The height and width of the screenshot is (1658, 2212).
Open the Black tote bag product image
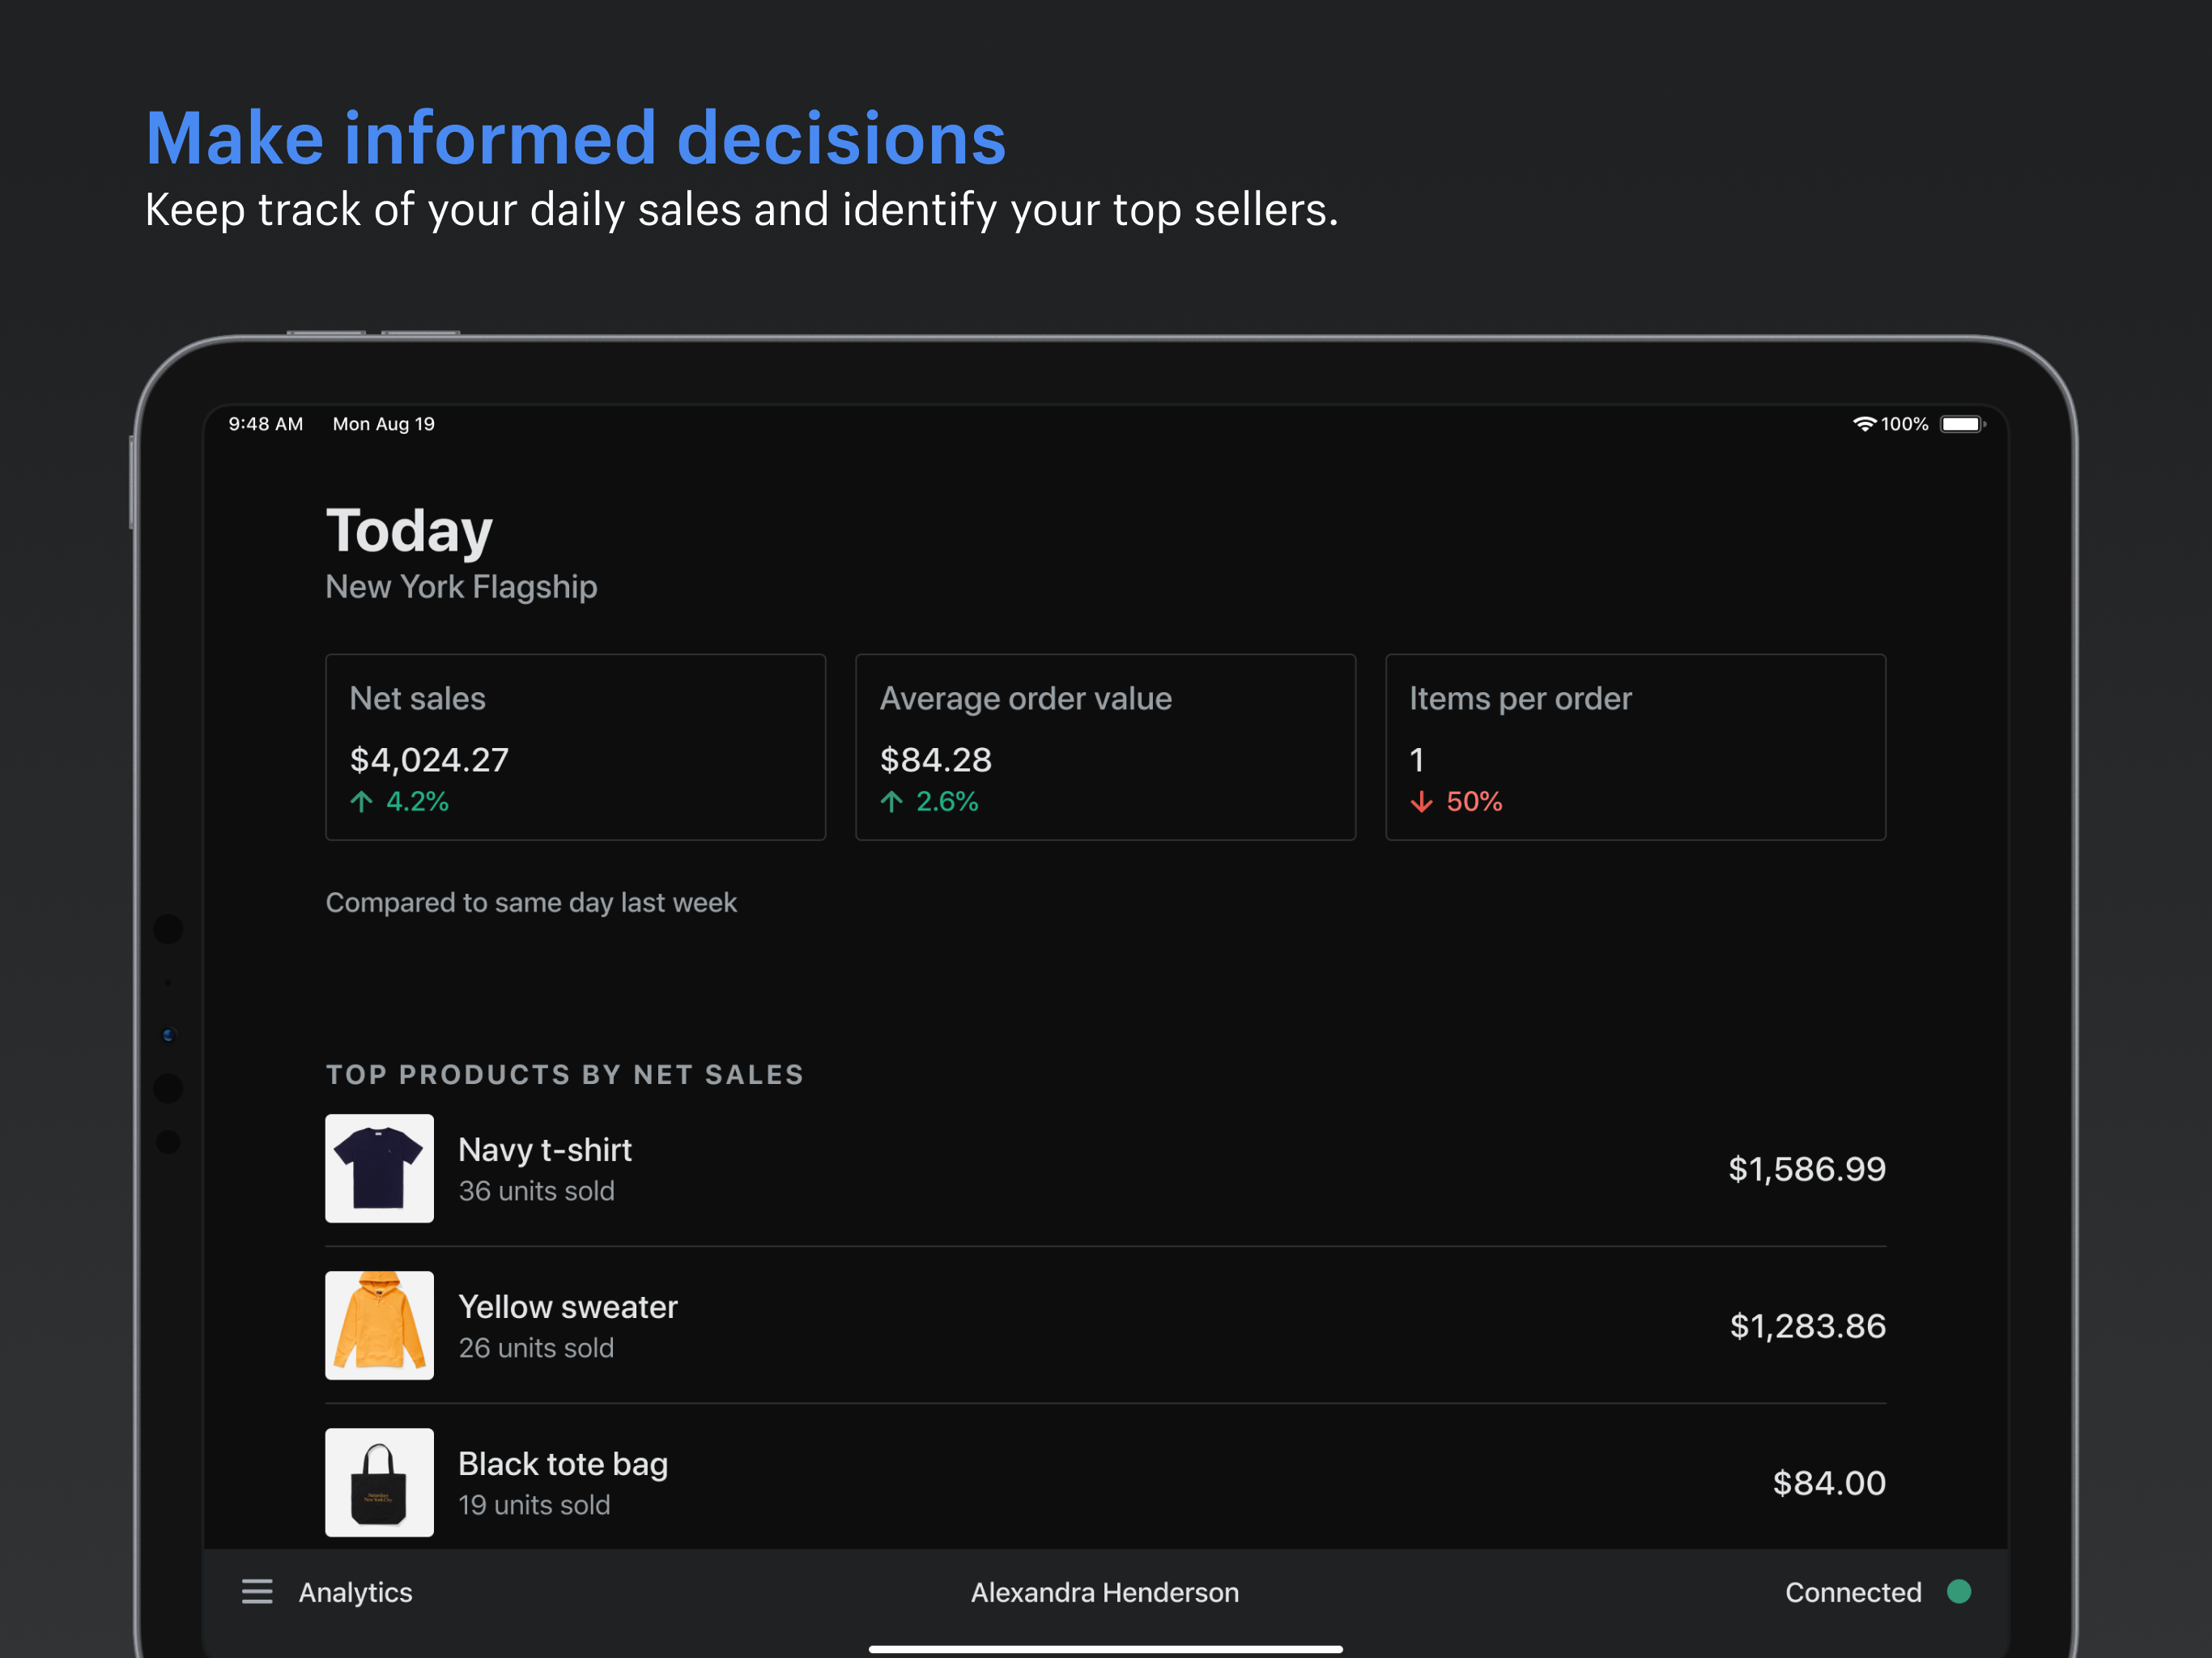coord(379,1482)
